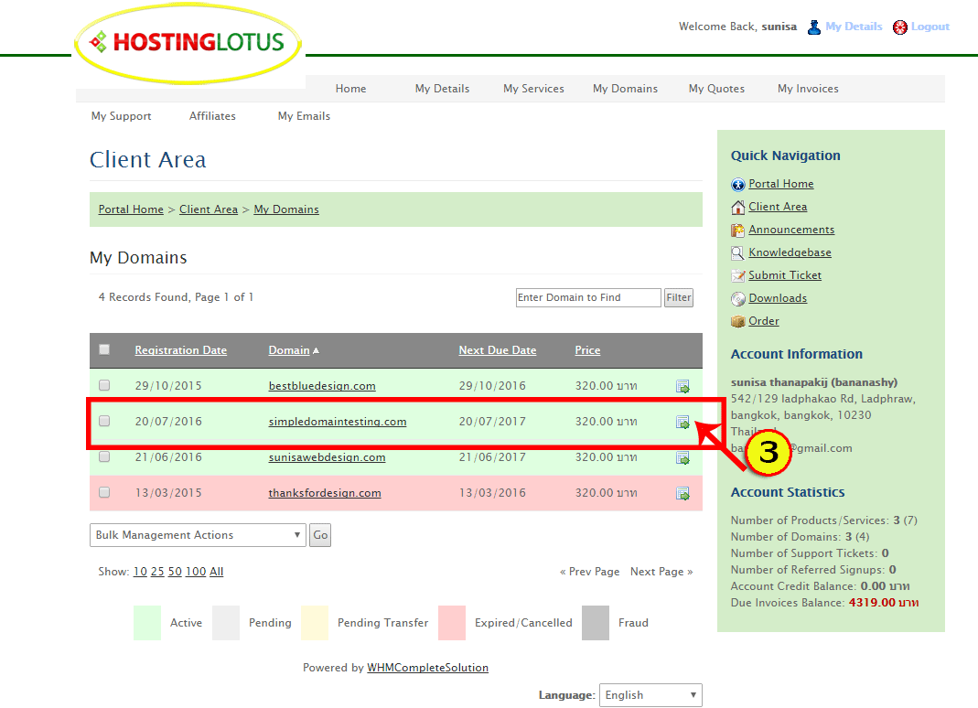This screenshot has width=978, height=708.
Task: Open the My Invoices menu
Action: pos(808,89)
